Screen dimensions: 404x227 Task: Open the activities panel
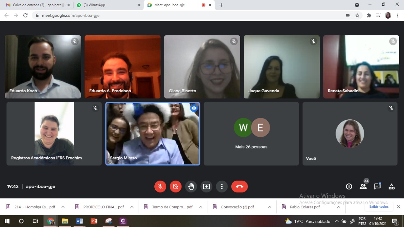[x=391, y=187]
